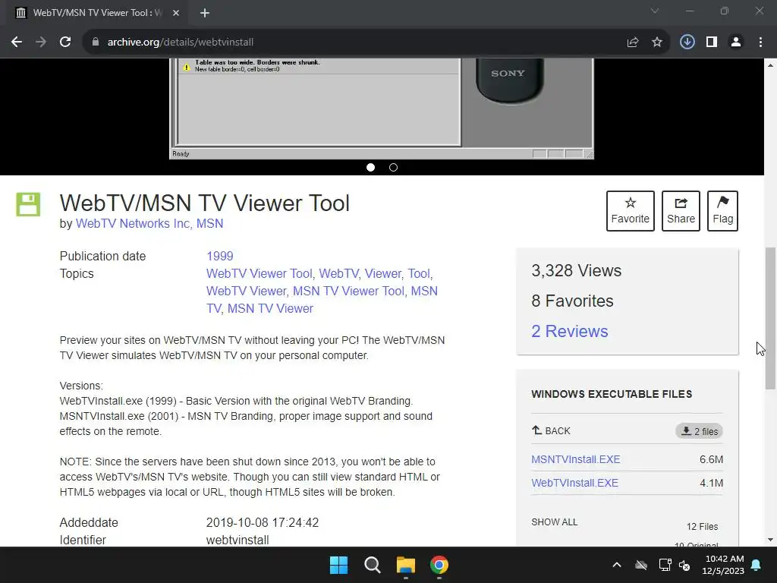Open the clock showing 10:42 AM
This screenshot has width=777, height=583.
(x=723, y=565)
